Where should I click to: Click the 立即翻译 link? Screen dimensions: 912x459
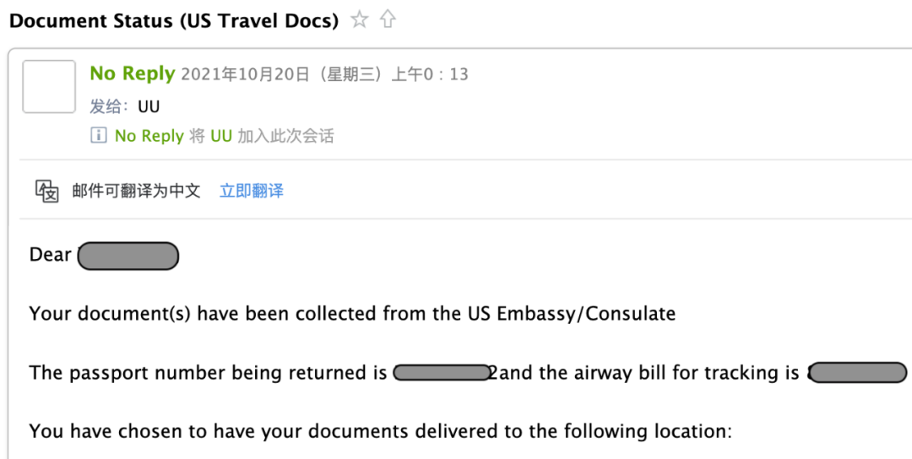pyautogui.click(x=252, y=191)
